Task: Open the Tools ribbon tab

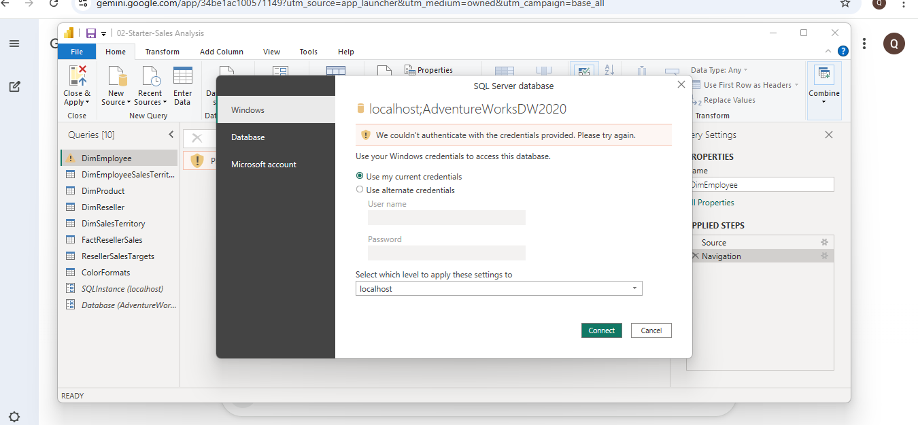Action: 309,52
